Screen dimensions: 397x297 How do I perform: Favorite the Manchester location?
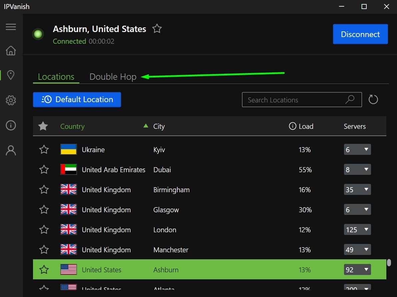coord(44,249)
